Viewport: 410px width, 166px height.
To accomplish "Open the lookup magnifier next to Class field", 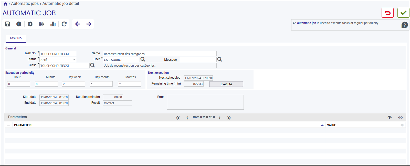I will (x=92, y=65).
